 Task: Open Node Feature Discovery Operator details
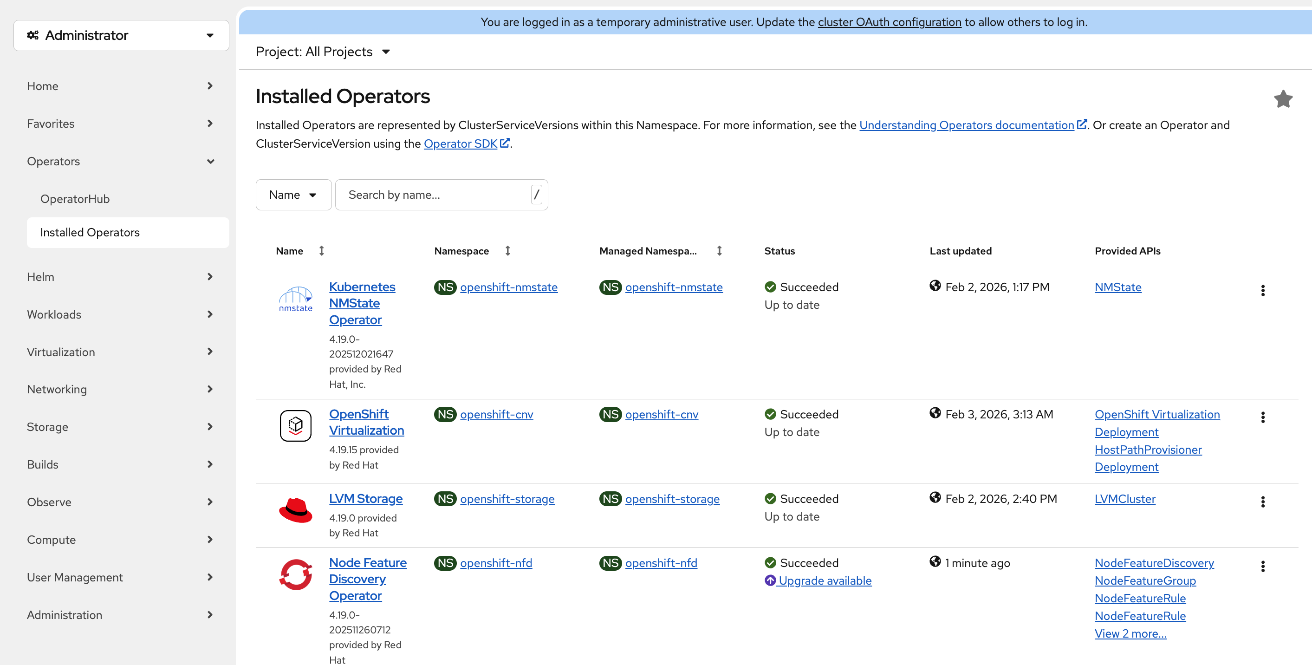pyautogui.click(x=368, y=579)
